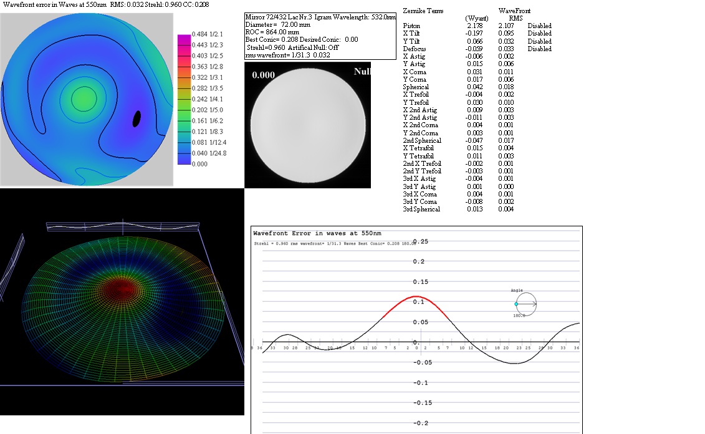The width and height of the screenshot is (705, 434).
Task: Click the Desired Conic value in mirror info
Action: click(x=351, y=39)
